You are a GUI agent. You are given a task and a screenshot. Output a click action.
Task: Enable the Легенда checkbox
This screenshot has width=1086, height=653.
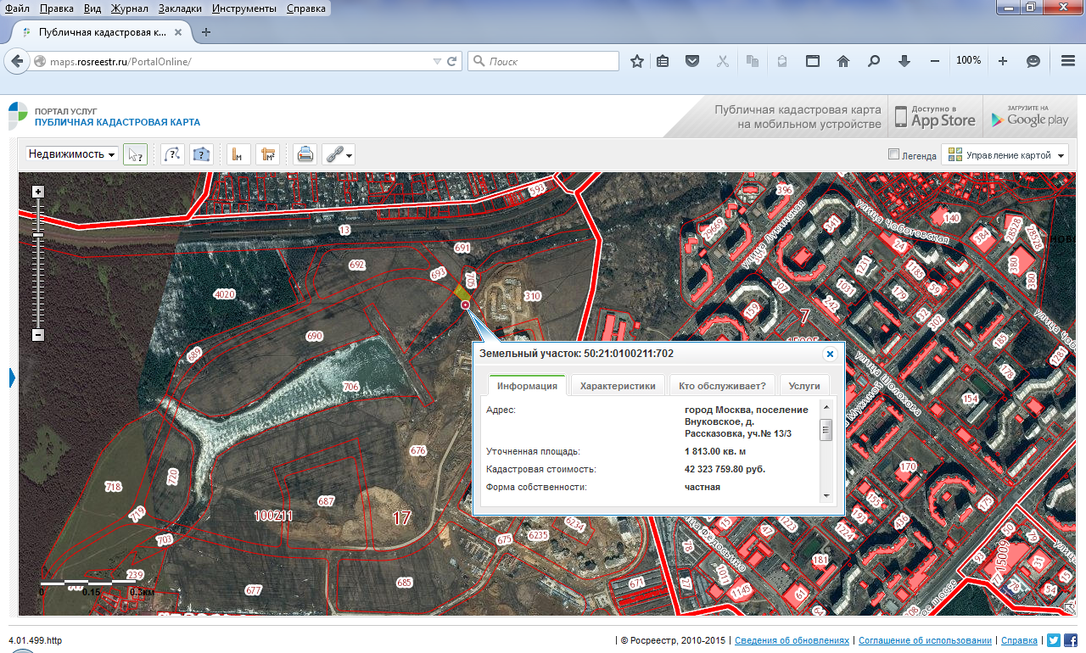(x=893, y=154)
